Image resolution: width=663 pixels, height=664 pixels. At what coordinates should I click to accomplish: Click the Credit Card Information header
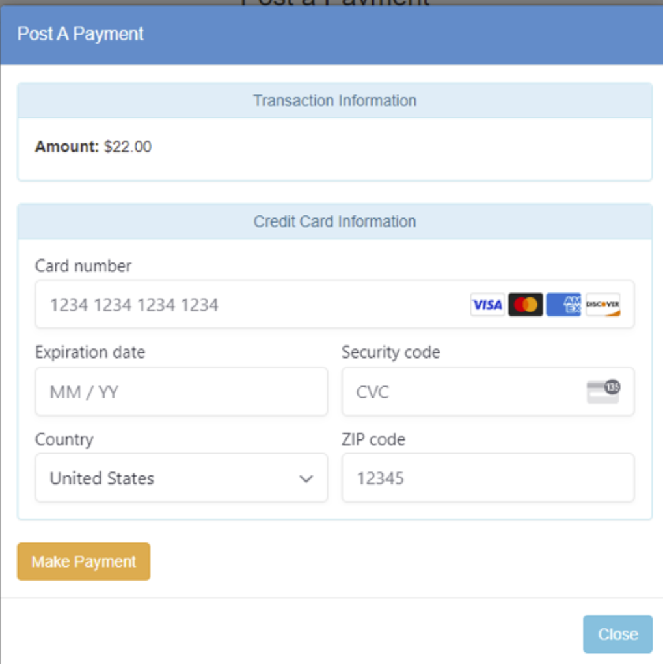[x=334, y=221]
